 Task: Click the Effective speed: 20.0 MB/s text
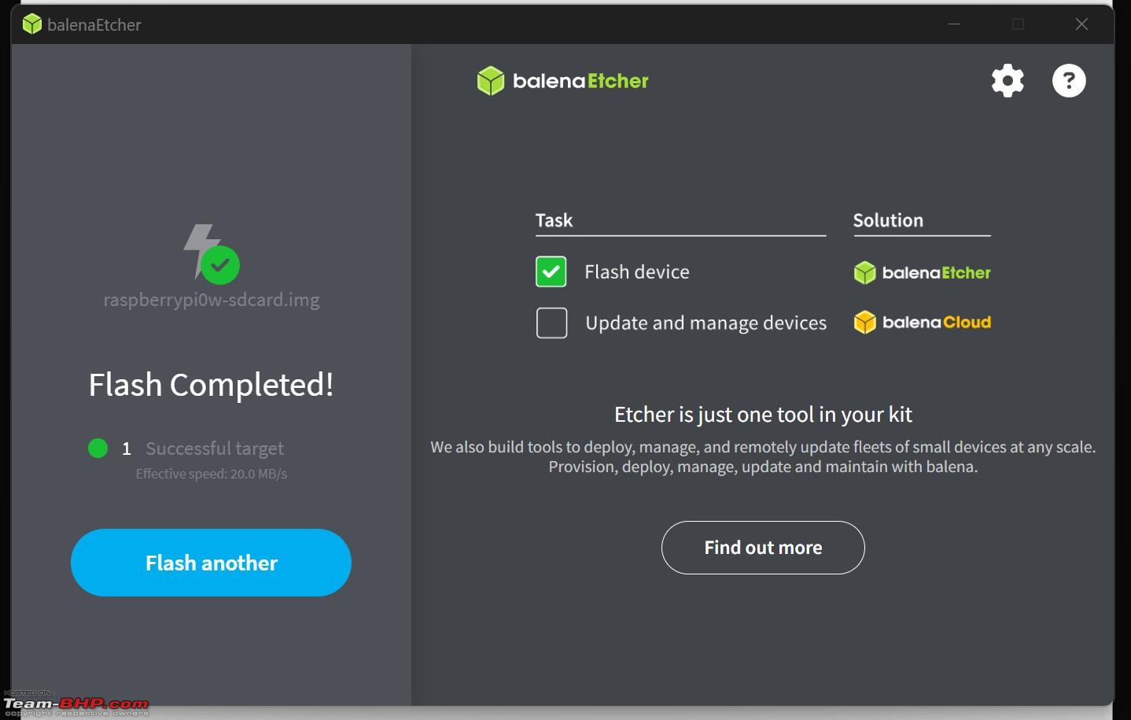[x=212, y=474]
